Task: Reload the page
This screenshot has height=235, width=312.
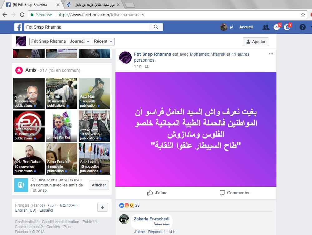Action: (x=22, y=15)
